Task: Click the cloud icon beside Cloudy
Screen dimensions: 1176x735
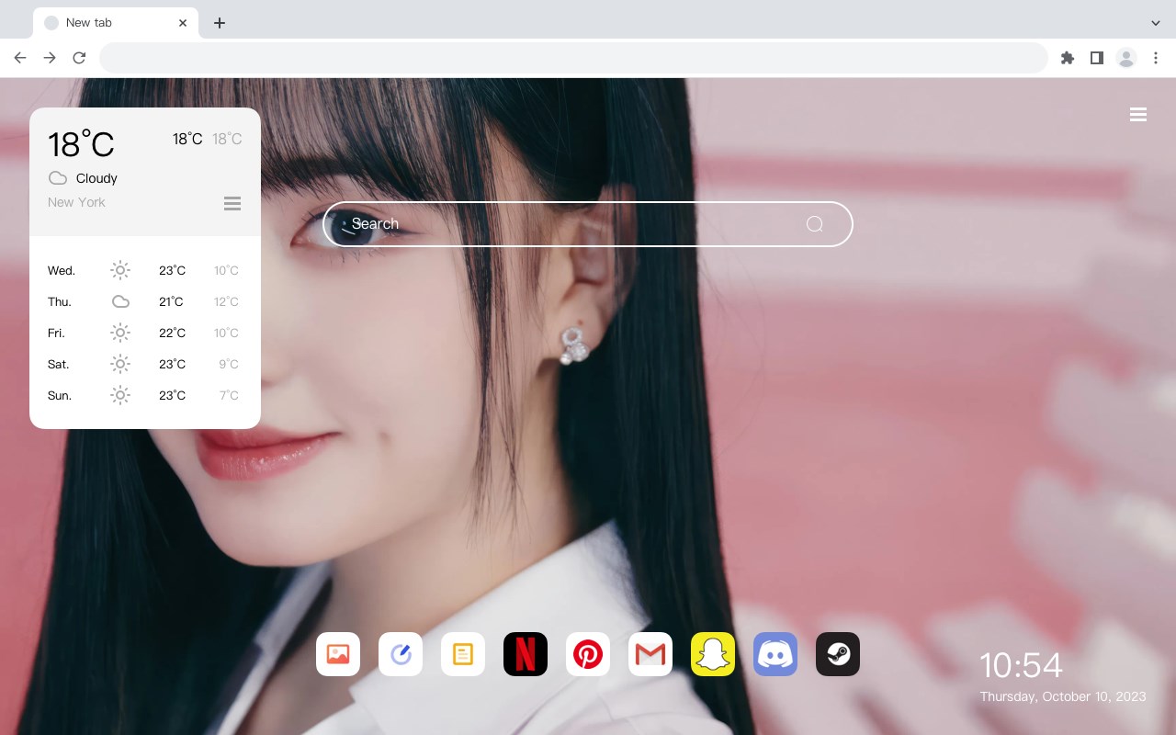Action: [58, 178]
